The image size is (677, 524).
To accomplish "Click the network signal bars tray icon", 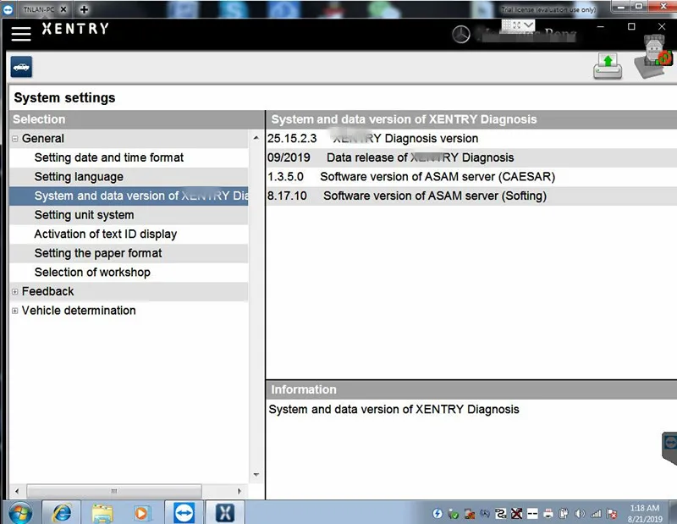I will click(596, 513).
